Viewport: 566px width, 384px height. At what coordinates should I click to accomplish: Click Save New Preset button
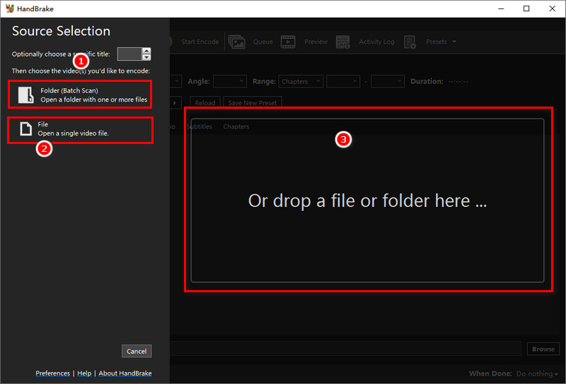(253, 102)
